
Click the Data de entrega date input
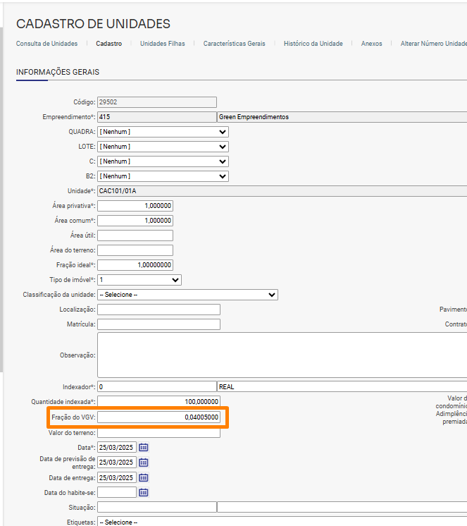117,477
